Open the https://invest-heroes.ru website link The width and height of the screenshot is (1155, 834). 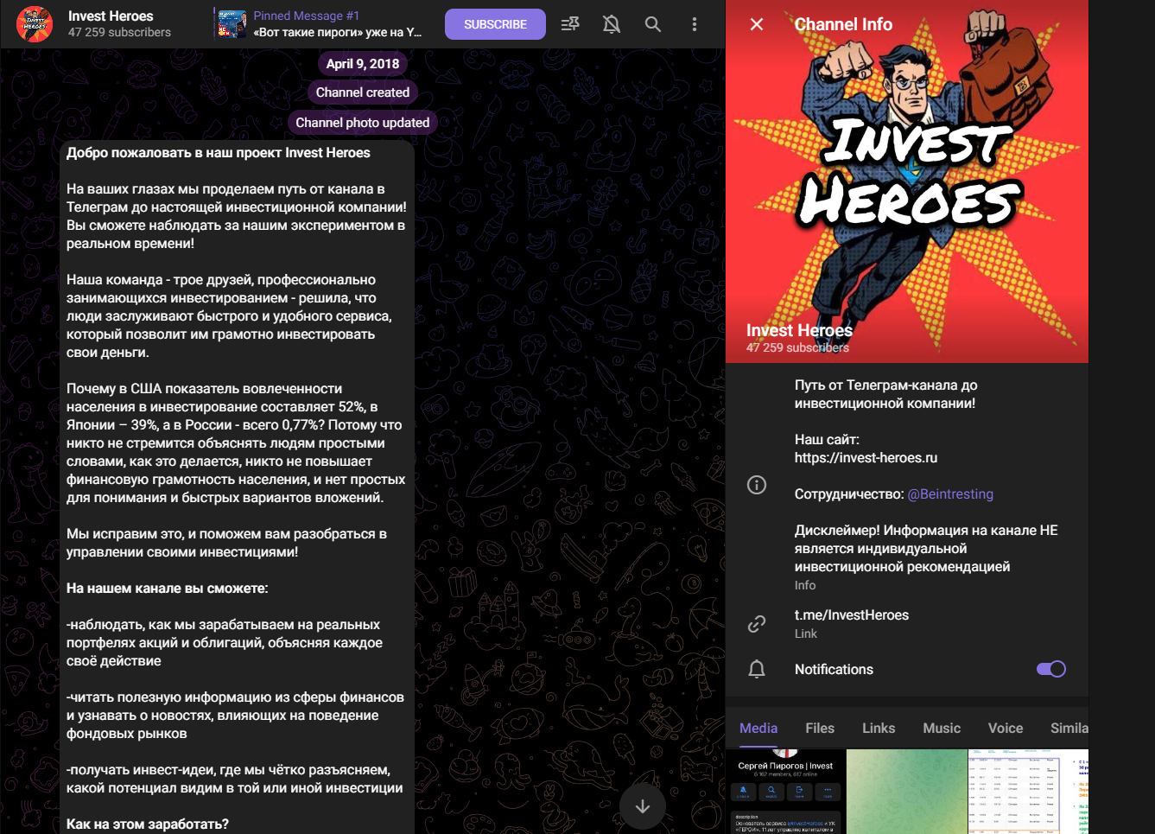[x=866, y=458]
